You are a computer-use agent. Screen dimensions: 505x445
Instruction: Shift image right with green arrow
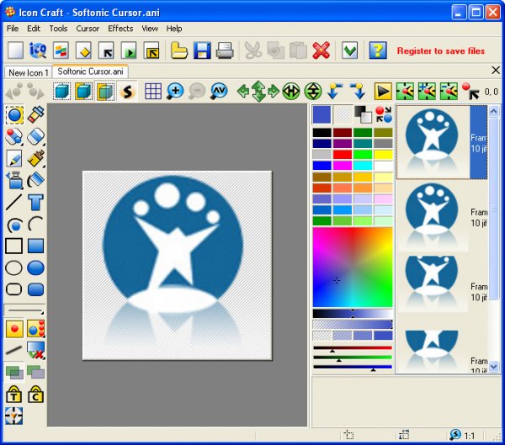[274, 92]
